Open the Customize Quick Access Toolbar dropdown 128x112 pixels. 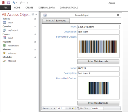tap(27, 3)
